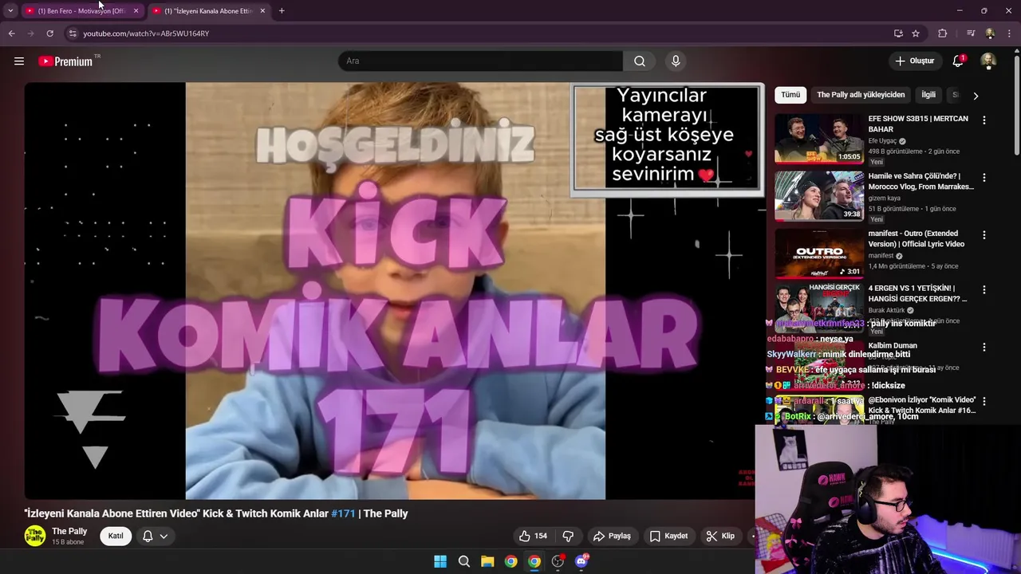
Task: Open the Chrome extensions puzzle icon
Action: (942, 33)
